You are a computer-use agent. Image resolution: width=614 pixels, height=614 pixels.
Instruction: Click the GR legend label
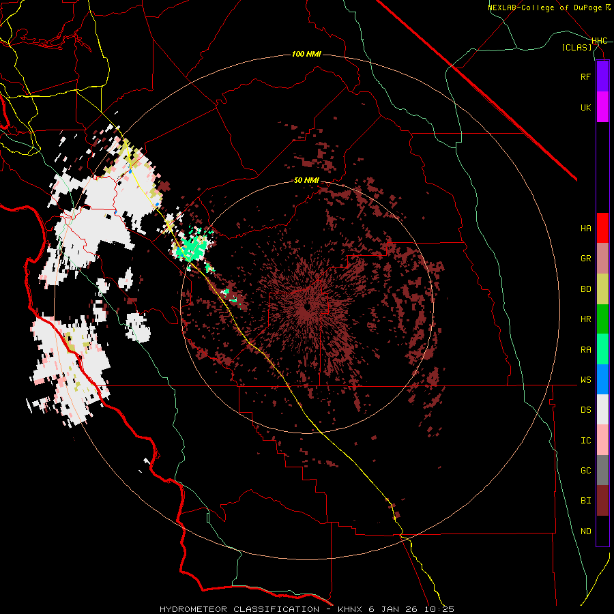coord(585,259)
